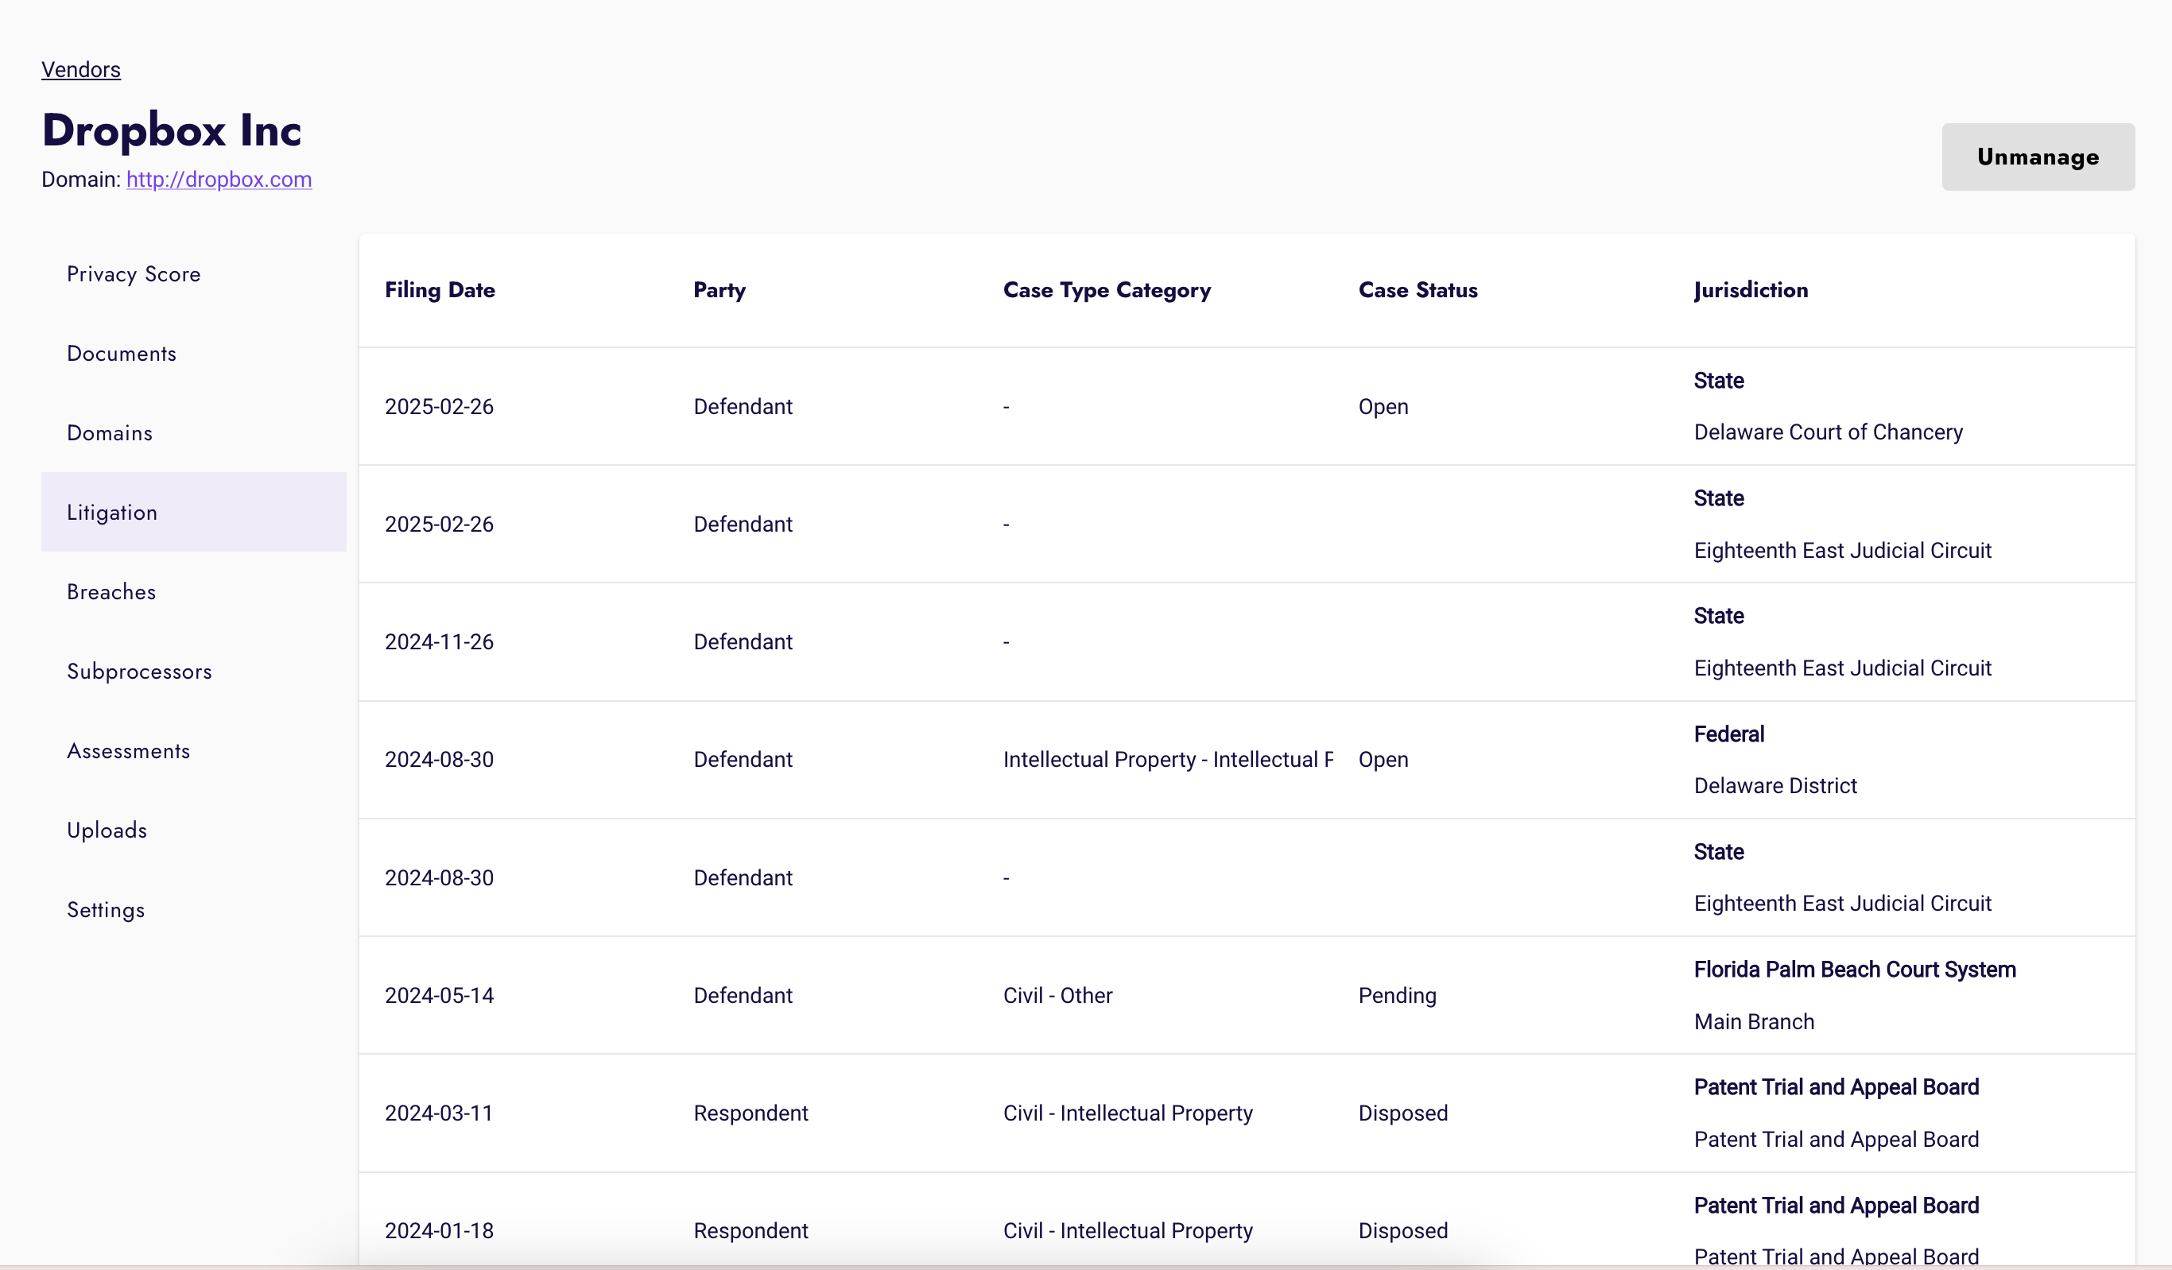2172x1270 pixels.
Task: Open the Domains sidebar item
Action: [x=194, y=432]
